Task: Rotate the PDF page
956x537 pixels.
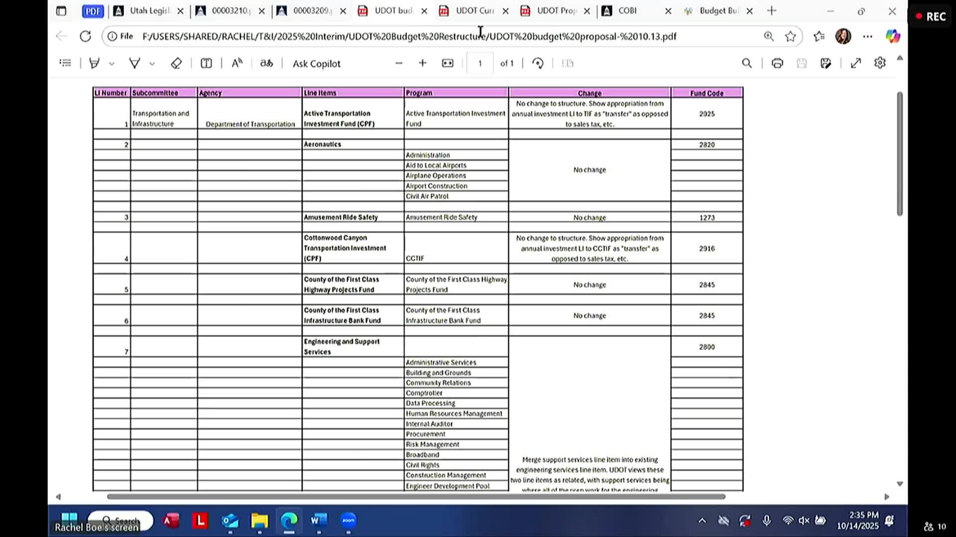Action: [538, 63]
